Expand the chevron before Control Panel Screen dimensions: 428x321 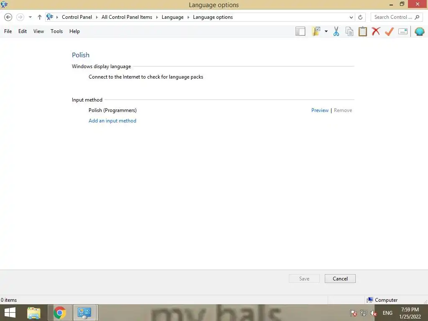[x=57, y=17]
